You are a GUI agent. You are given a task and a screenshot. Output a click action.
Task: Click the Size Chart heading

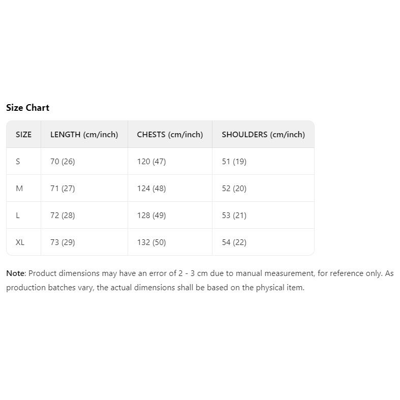(x=27, y=108)
